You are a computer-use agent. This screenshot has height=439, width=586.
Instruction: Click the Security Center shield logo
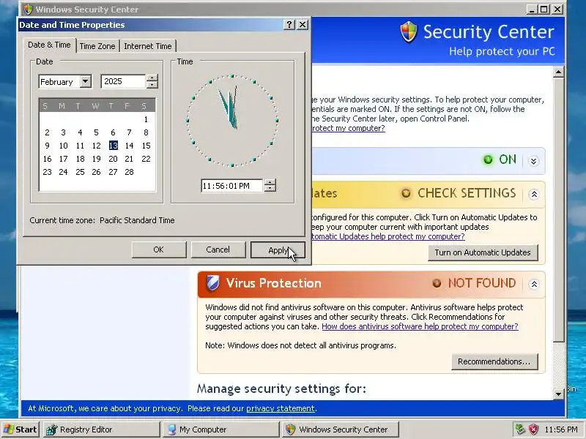pos(409,31)
